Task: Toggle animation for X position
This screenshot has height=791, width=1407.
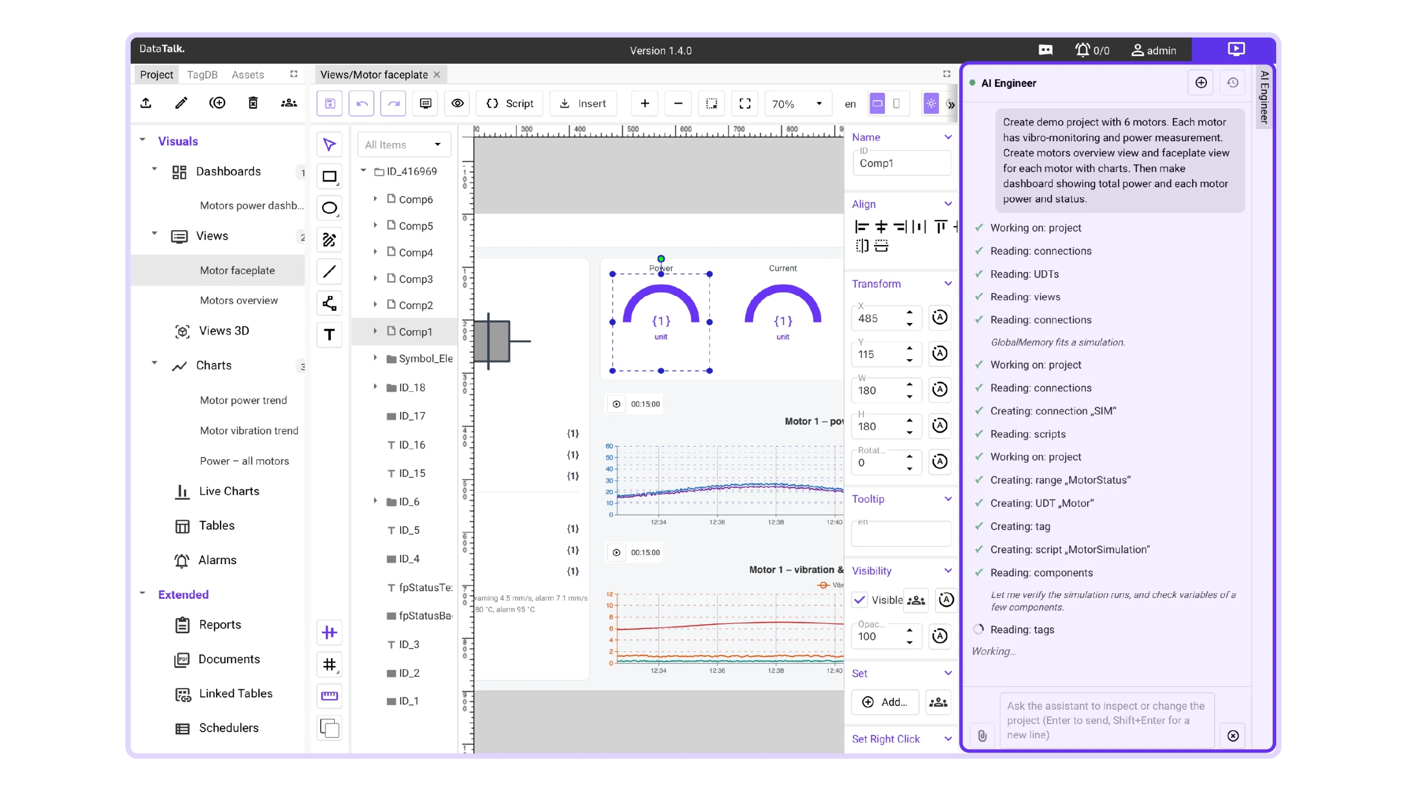Action: pos(940,317)
